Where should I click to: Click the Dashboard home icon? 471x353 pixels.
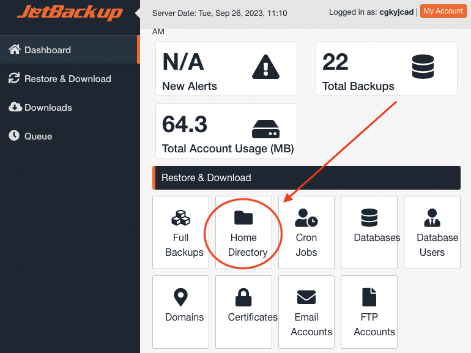(15, 50)
